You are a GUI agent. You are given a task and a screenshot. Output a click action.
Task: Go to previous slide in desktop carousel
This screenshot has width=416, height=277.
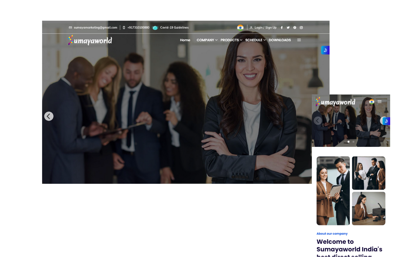click(49, 116)
